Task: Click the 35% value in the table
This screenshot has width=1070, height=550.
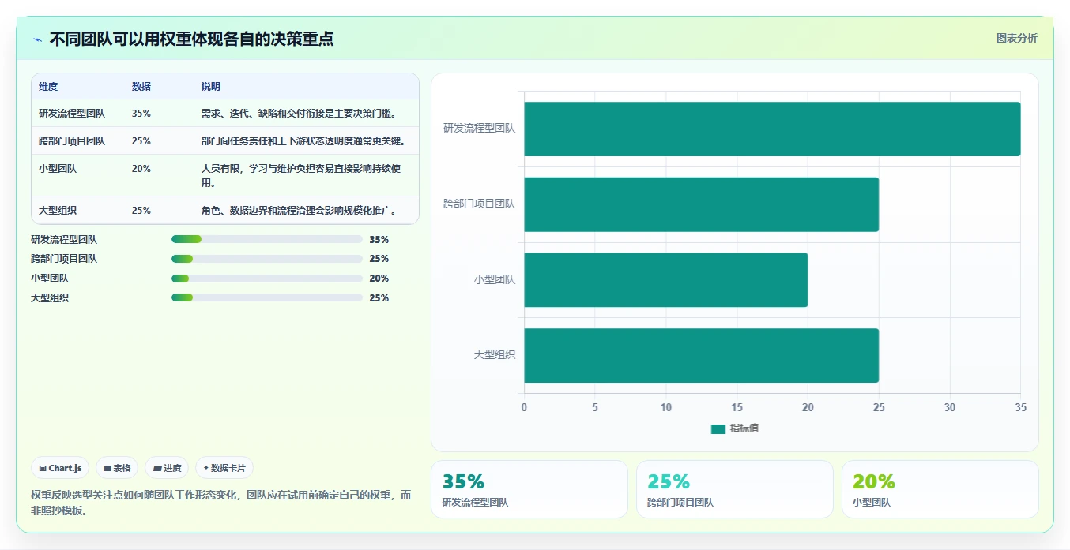Action: coord(141,113)
